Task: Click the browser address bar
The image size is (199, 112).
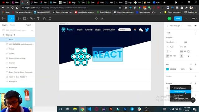Action: [71, 7]
